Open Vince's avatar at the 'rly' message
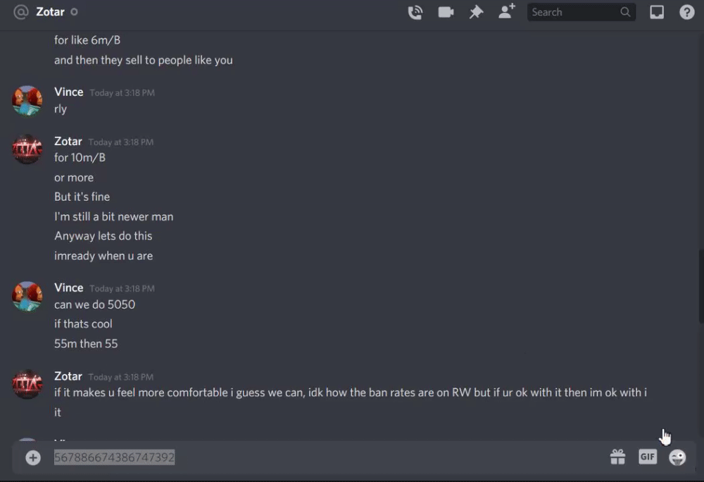 [x=27, y=101]
